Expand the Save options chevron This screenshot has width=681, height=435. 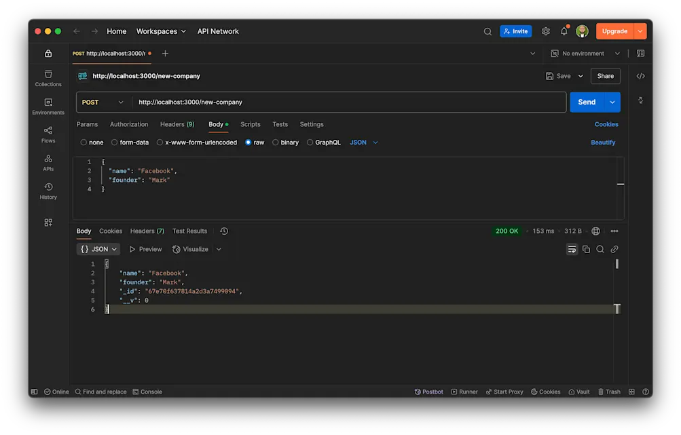(581, 76)
